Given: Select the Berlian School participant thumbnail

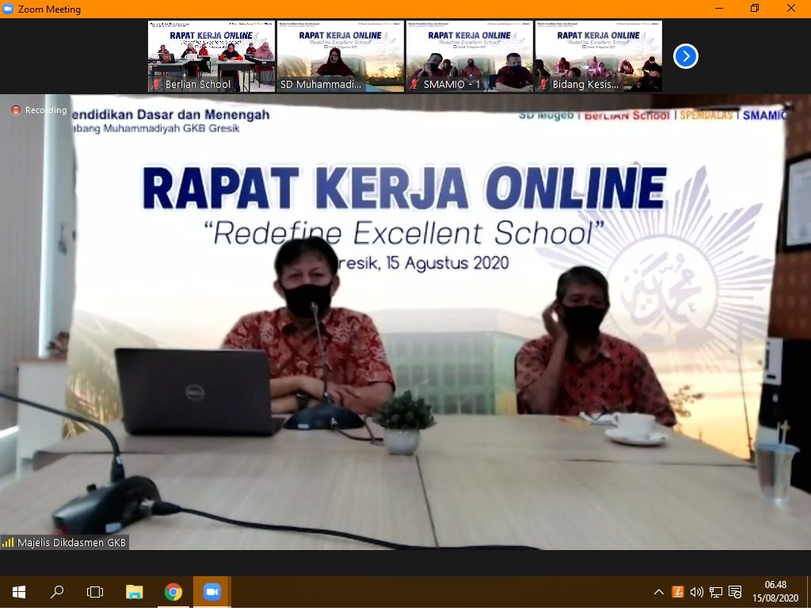Looking at the screenshot, I should (211, 56).
